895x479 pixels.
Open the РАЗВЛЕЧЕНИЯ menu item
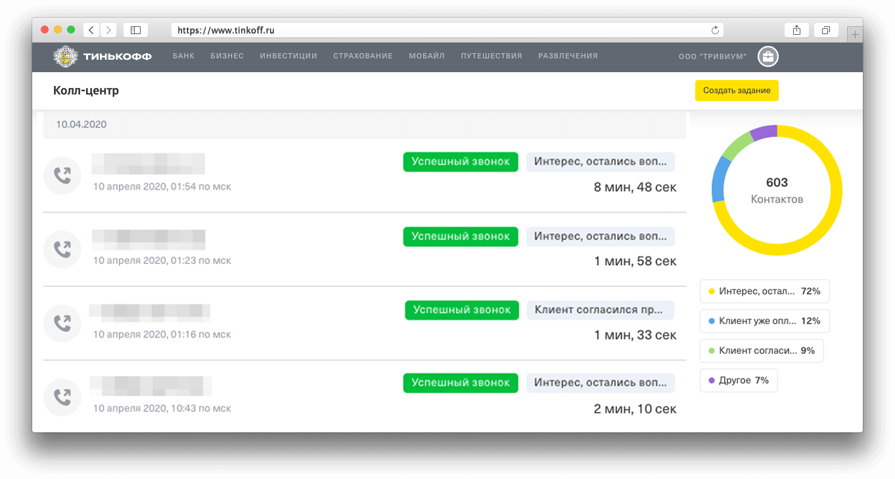click(x=568, y=56)
